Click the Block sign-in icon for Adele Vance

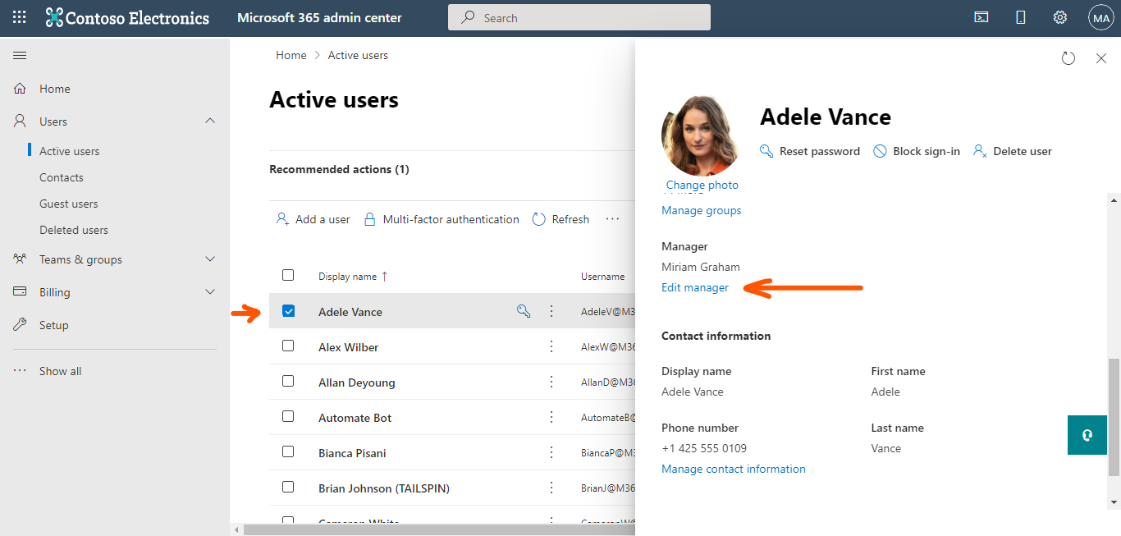[879, 151]
